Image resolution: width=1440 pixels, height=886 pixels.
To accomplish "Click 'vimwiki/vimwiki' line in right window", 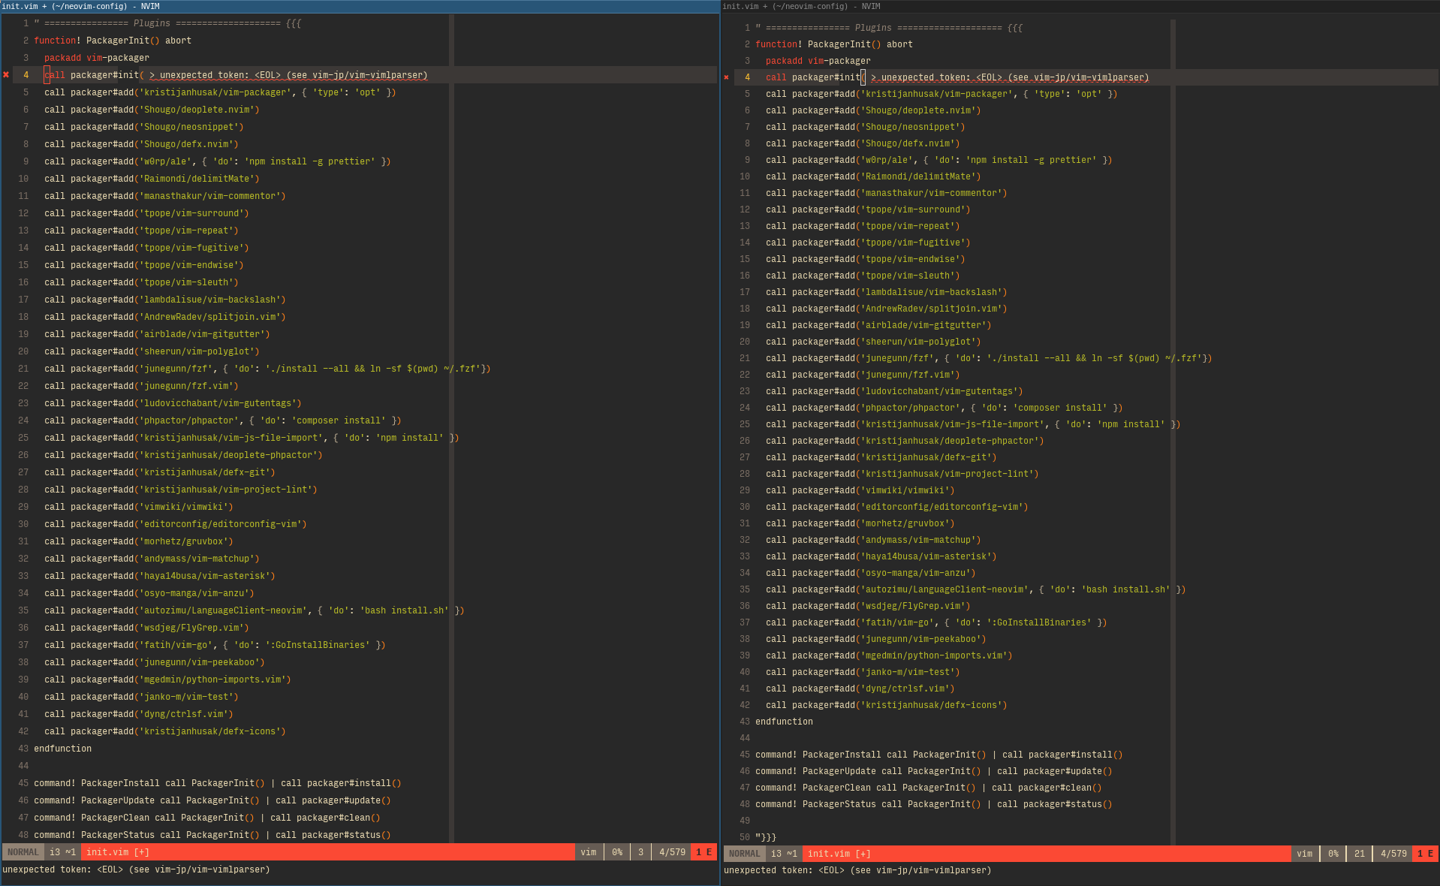I will click(x=860, y=490).
